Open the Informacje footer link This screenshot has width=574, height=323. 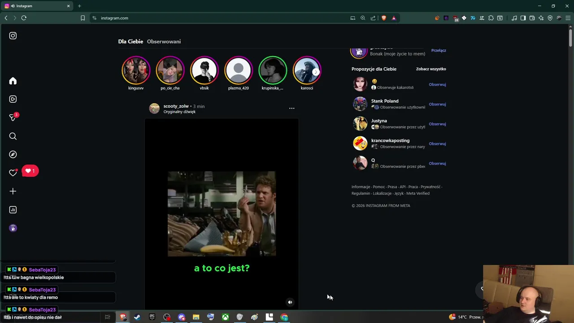pos(361,187)
